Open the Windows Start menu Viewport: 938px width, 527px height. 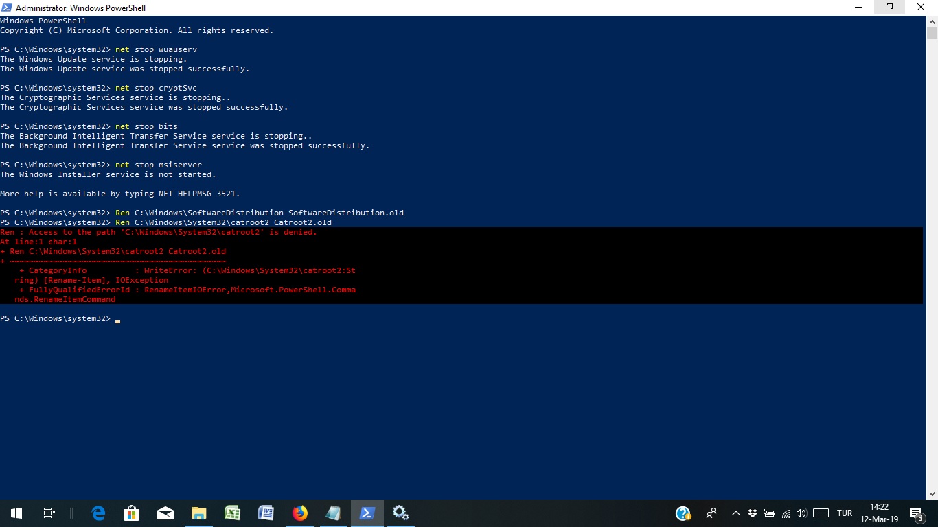(x=16, y=513)
